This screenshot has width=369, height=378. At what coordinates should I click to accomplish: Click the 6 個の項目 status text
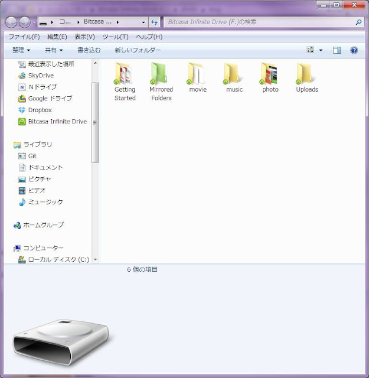point(142,269)
